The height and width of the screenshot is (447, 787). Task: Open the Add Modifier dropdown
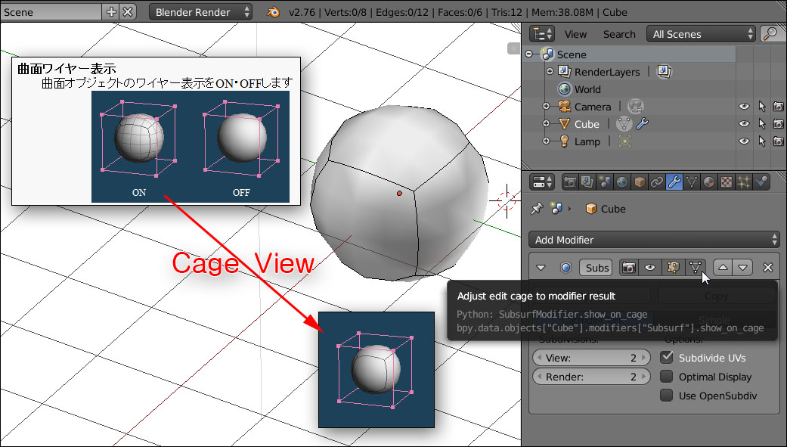pos(654,240)
